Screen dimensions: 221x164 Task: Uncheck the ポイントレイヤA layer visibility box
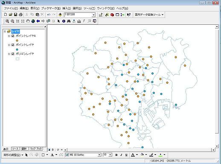[13, 36]
